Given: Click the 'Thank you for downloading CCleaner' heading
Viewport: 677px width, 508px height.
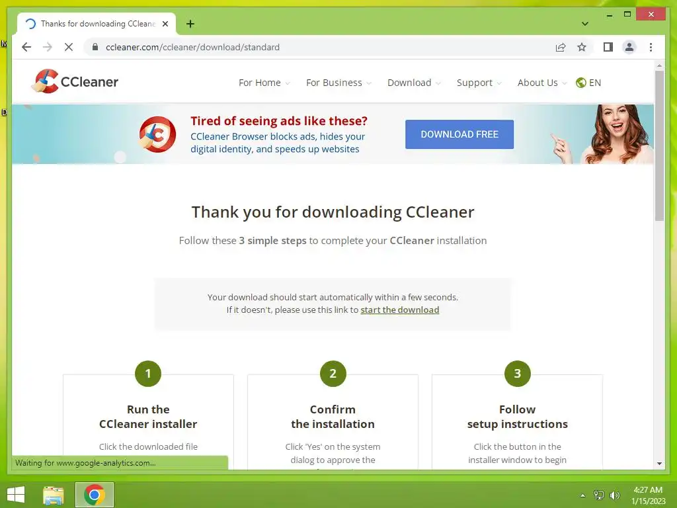Looking at the screenshot, I should click(333, 212).
